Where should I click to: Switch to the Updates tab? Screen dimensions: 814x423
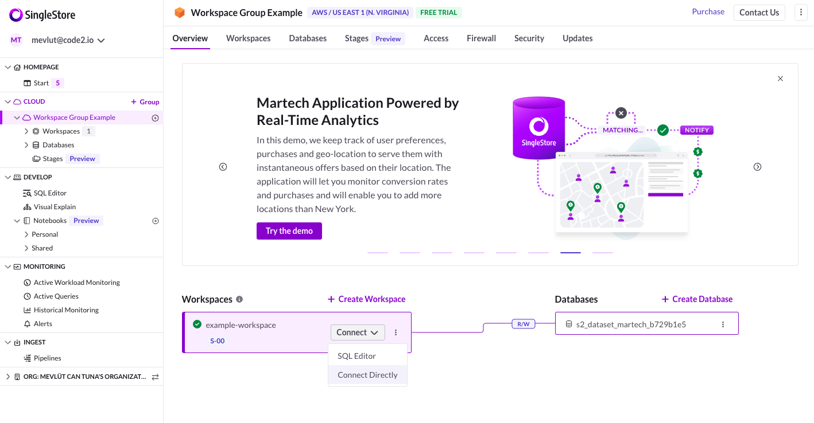click(577, 38)
